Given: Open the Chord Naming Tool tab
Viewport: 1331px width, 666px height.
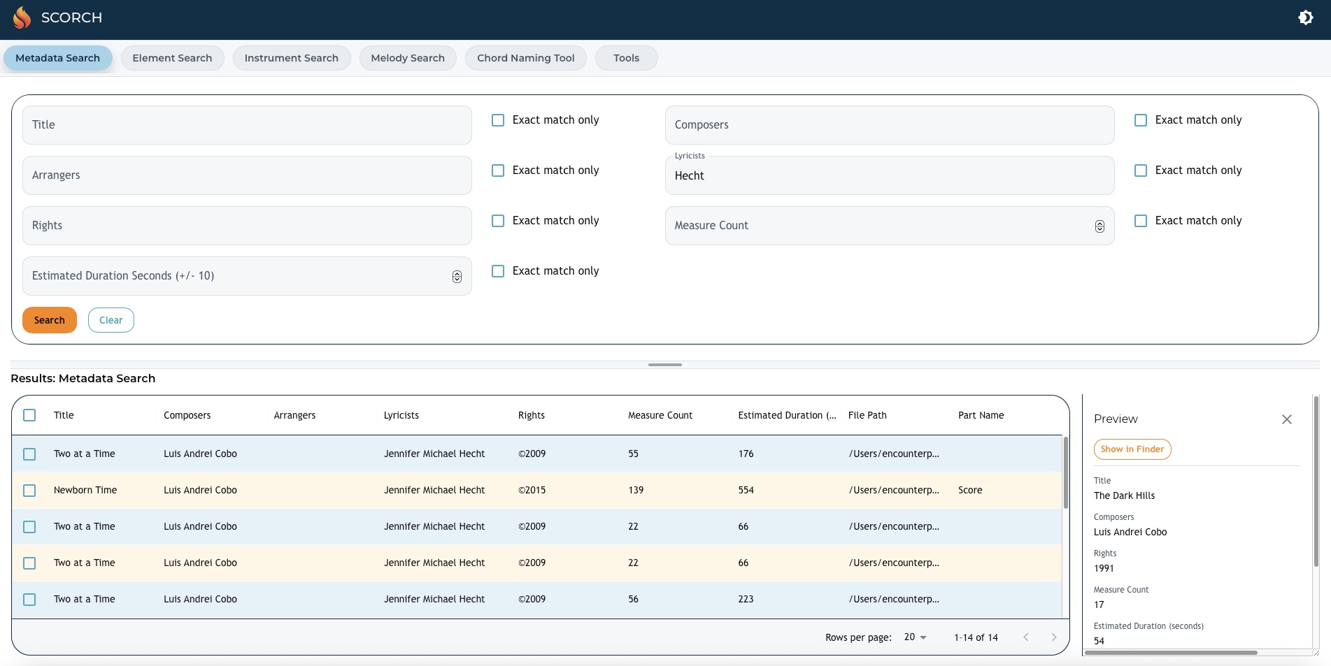Looking at the screenshot, I should coord(525,58).
